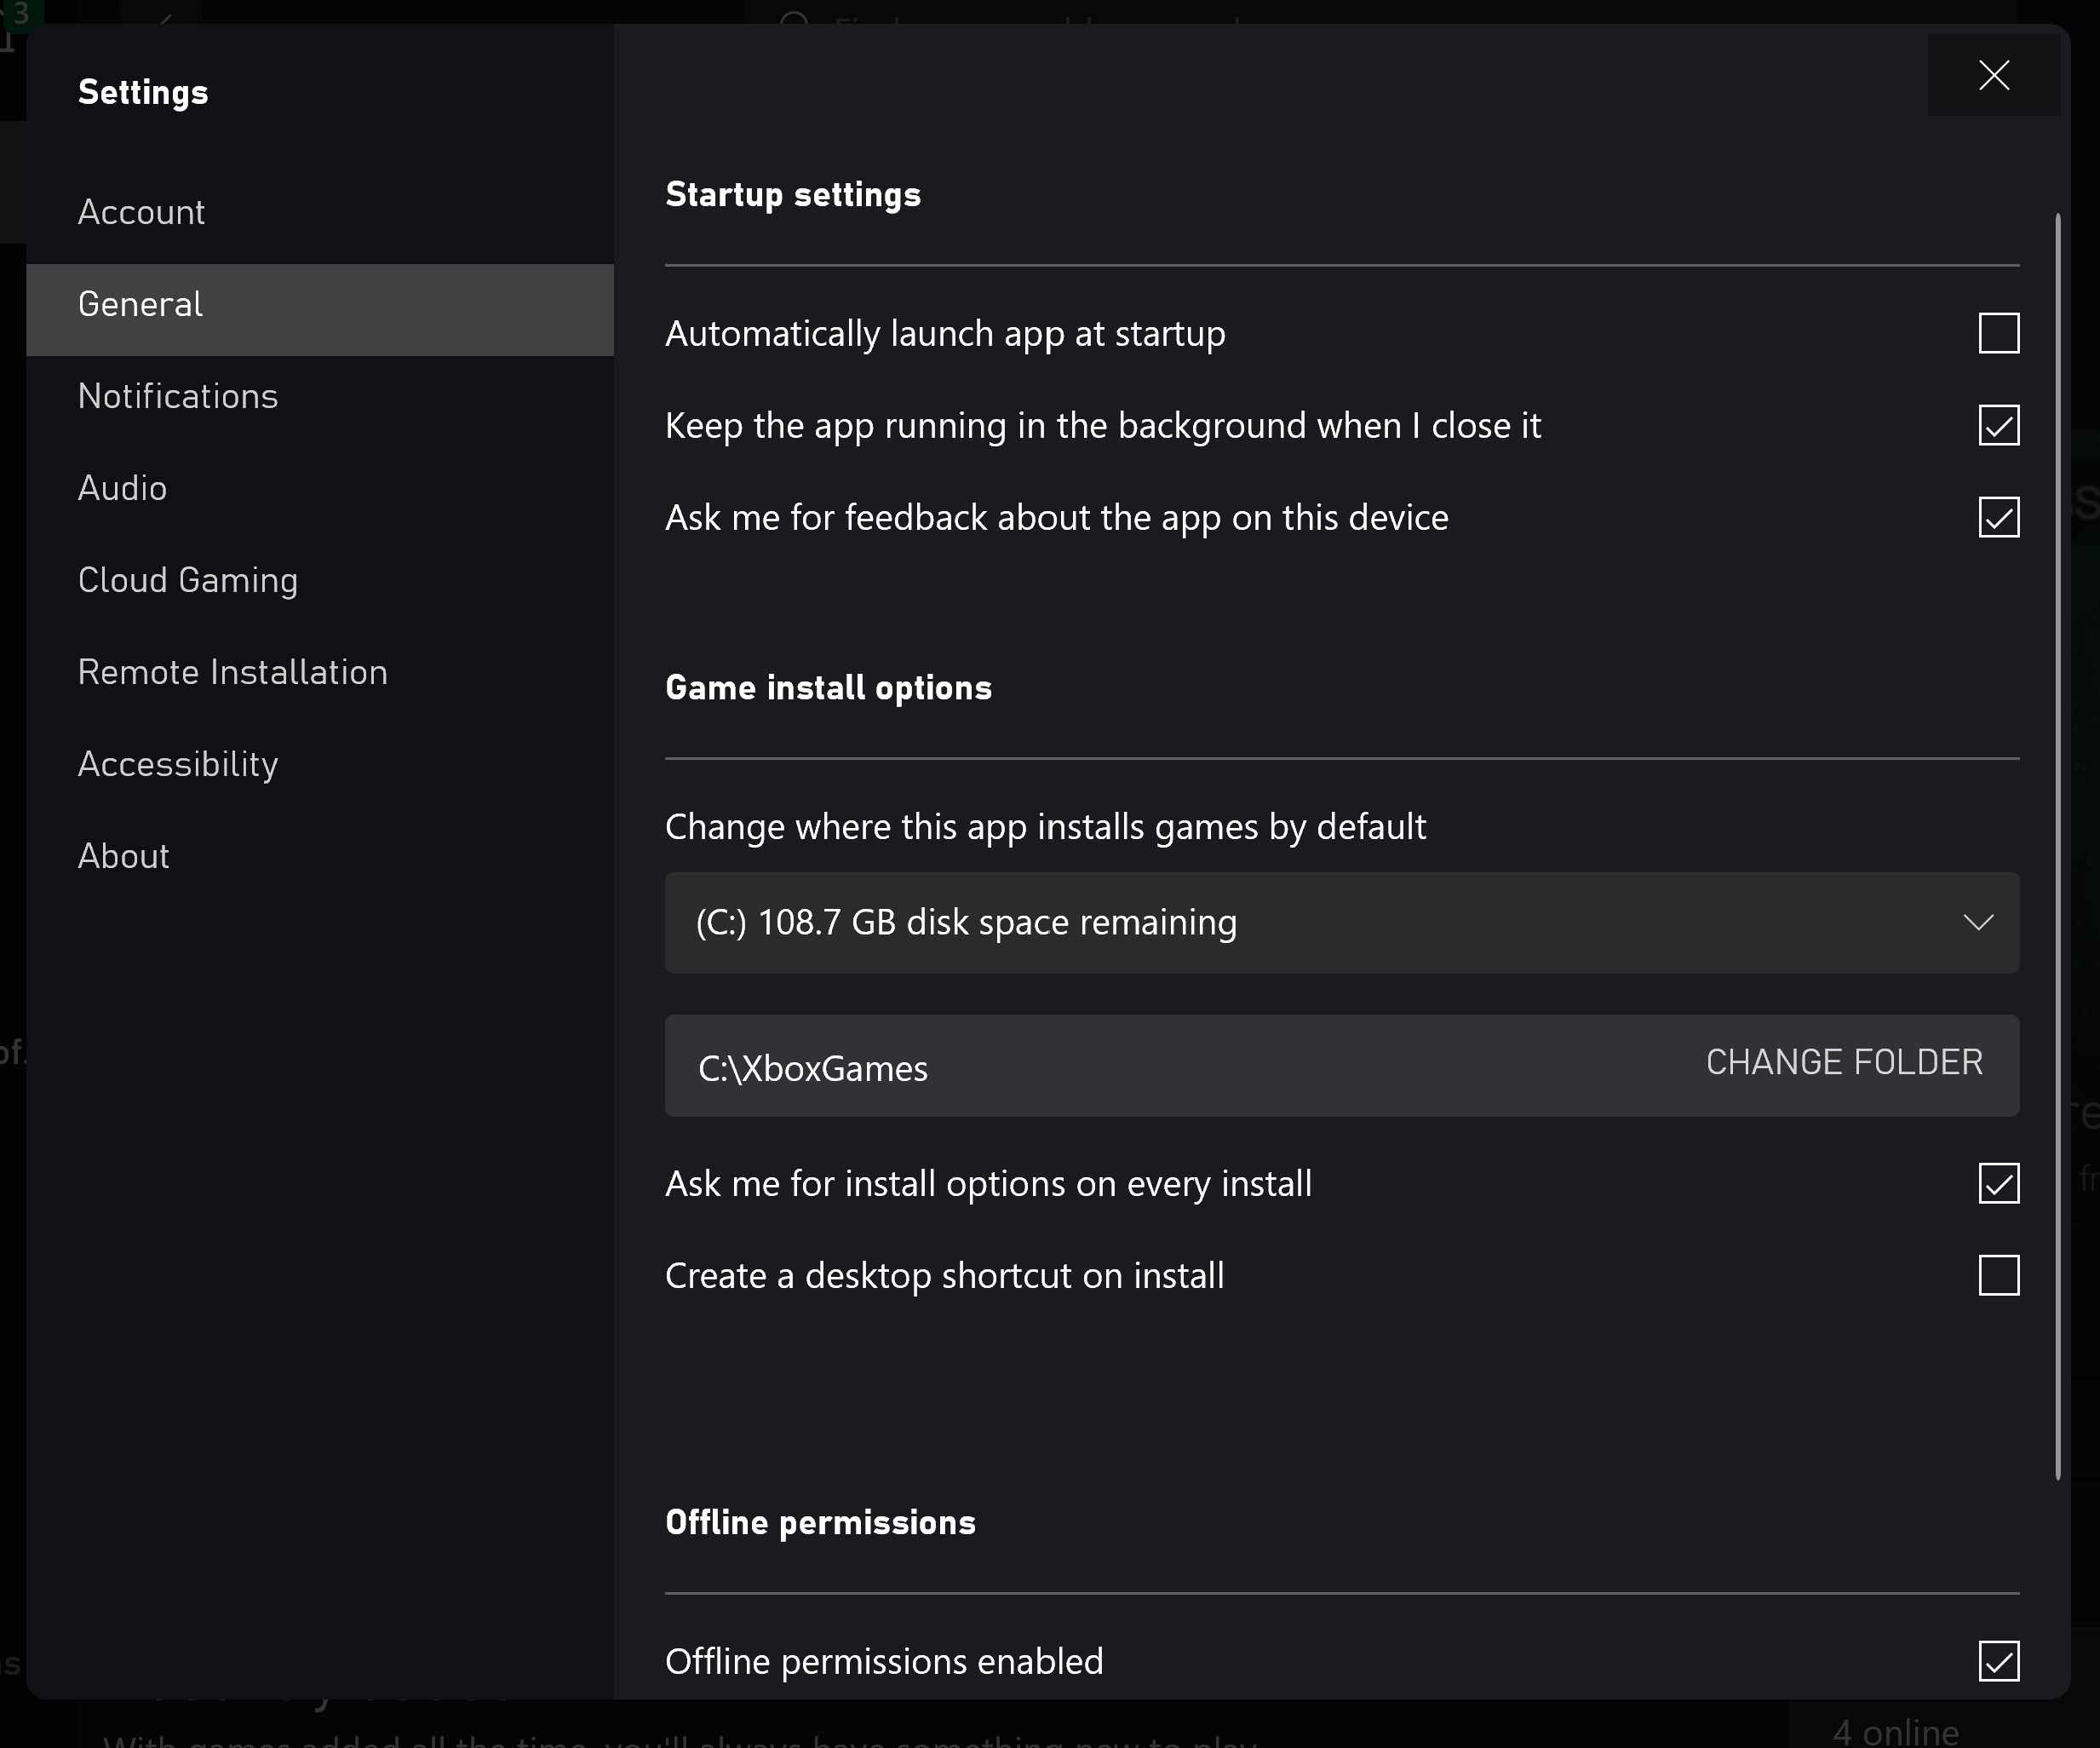Open the default install drive dropdown
2100x1748 pixels.
pos(1341,923)
